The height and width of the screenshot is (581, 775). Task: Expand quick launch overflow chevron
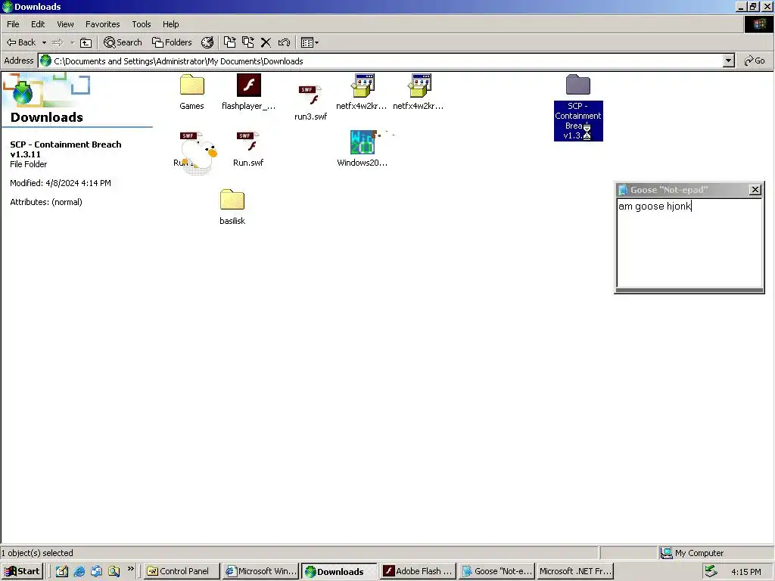(130, 569)
